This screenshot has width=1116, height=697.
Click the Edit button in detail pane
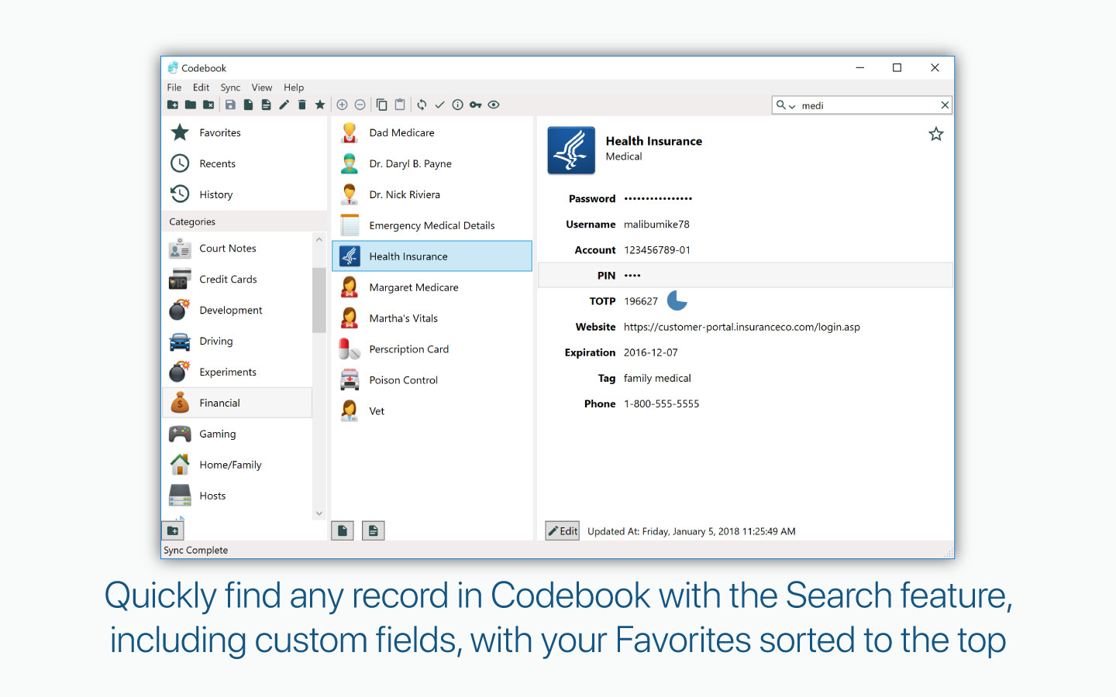click(563, 530)
